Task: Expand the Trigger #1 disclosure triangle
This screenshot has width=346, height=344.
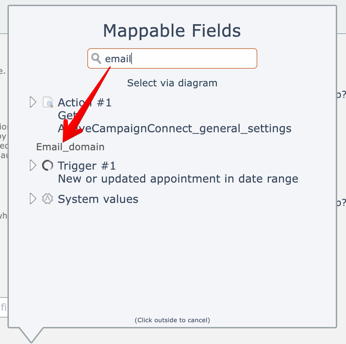Action: click(33, 166)
